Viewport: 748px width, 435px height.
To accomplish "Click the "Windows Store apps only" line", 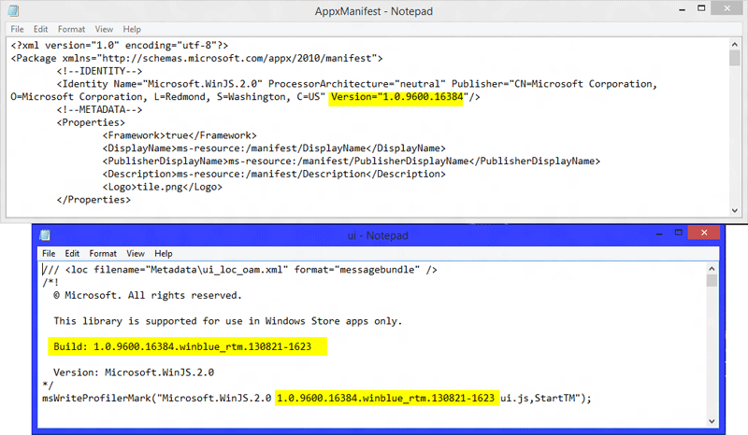I will (x=228, y=321).
